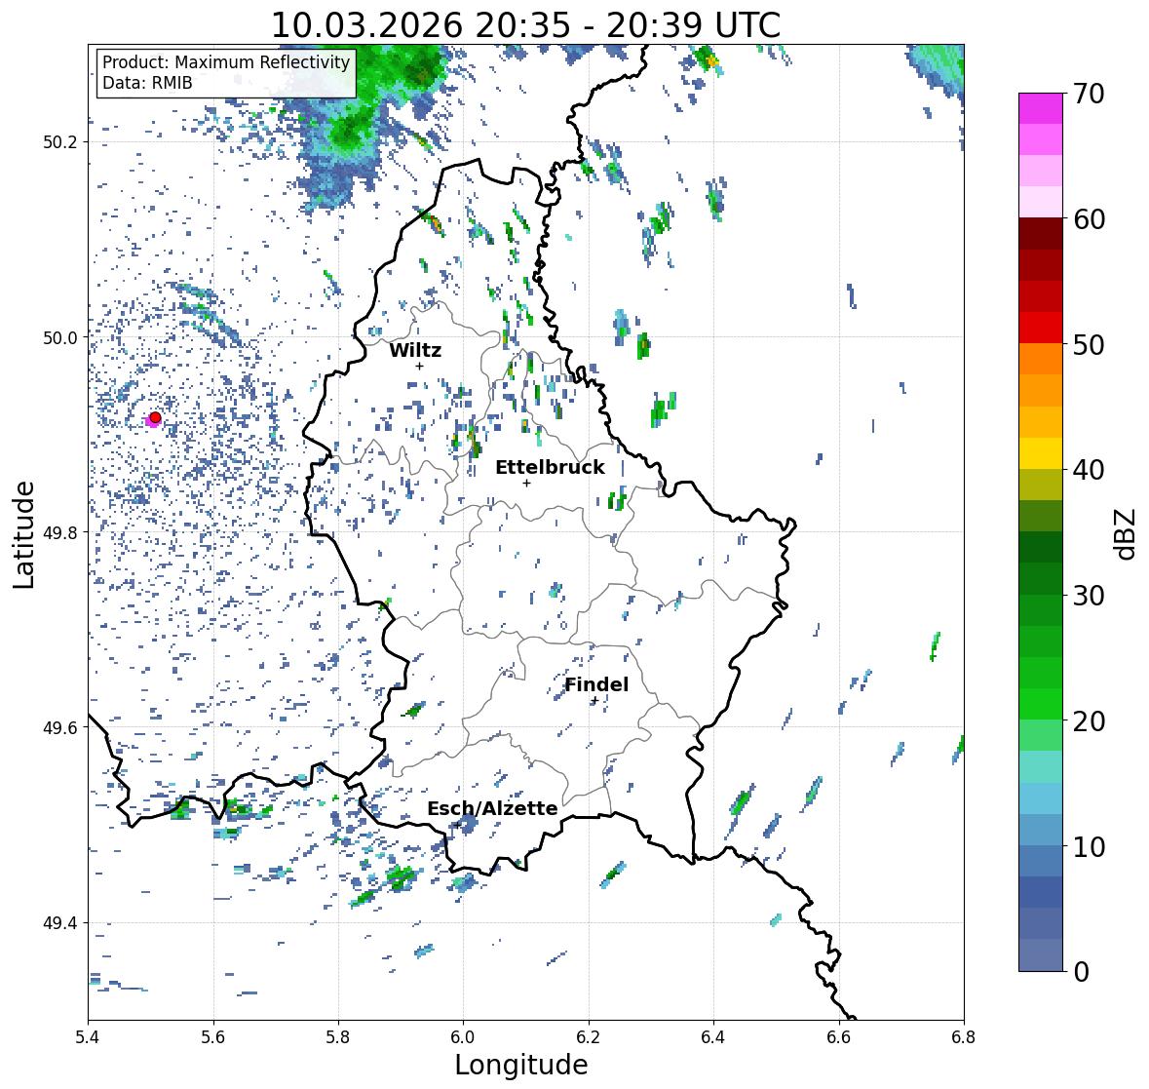Click the 5.4 longitude tick label
This screenshot has height=1089, width=1149.
tap(88, 1036)
